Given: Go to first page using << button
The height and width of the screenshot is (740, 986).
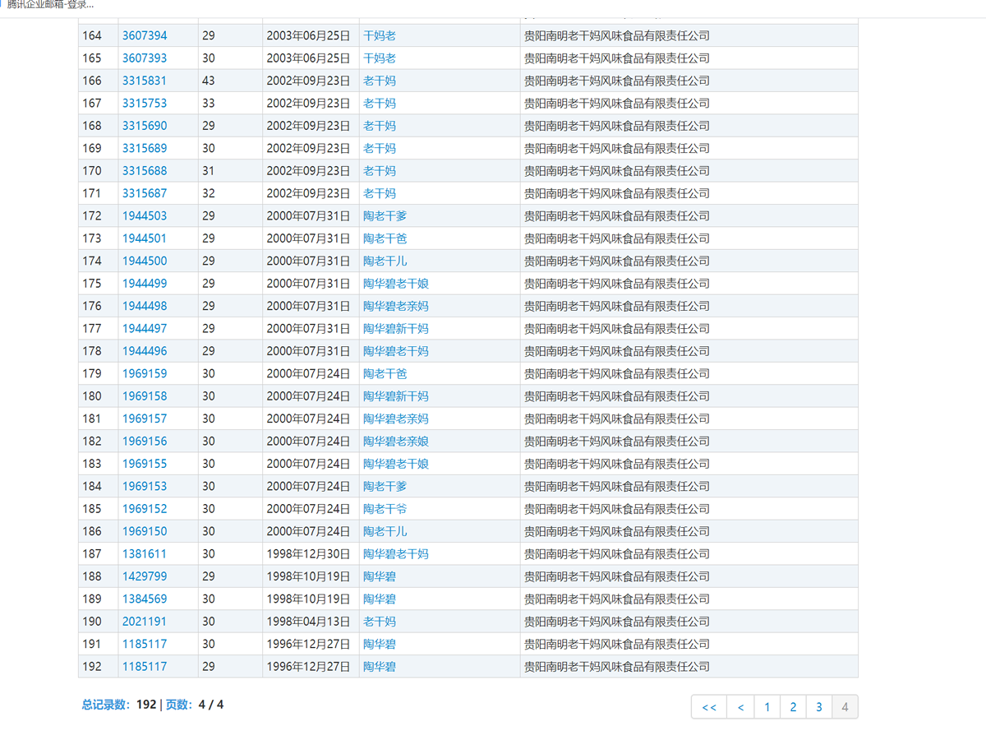Looking at the screenshot, I should [x=709, y=707].
